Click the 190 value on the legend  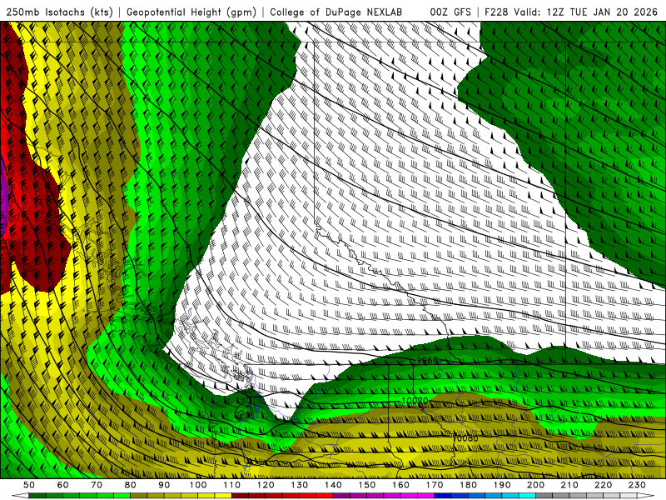[x=502, y=485]
